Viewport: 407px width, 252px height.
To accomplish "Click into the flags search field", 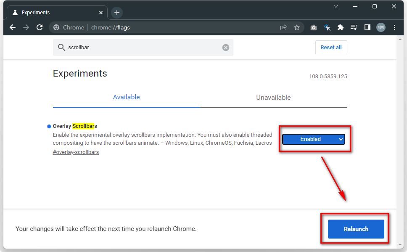I will 143,47.
